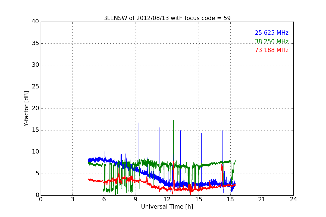Click the Y-factor [dB] axis label
326x217 pixels.
tap(26, 108)
